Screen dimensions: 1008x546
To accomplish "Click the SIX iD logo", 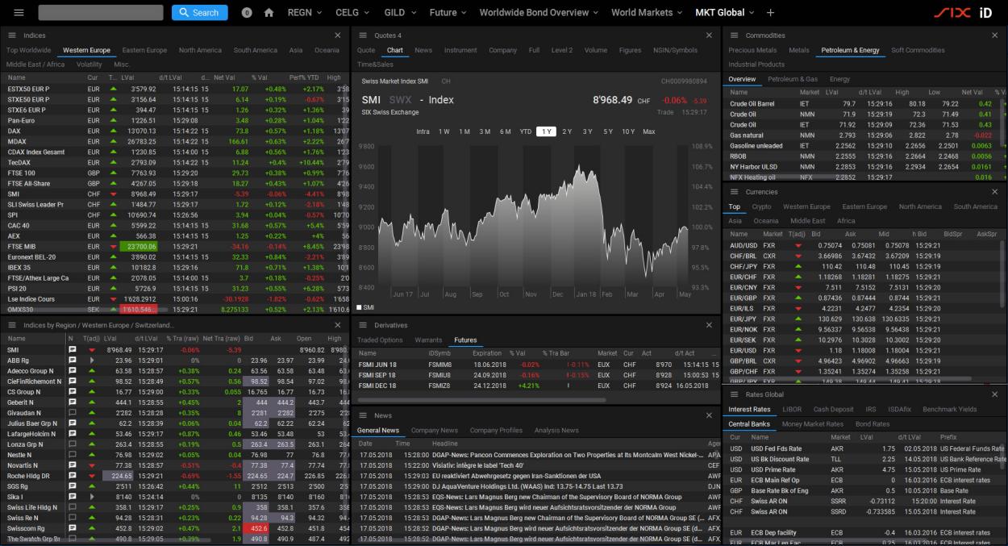I will pyautogui.click(x=964, y=13).
